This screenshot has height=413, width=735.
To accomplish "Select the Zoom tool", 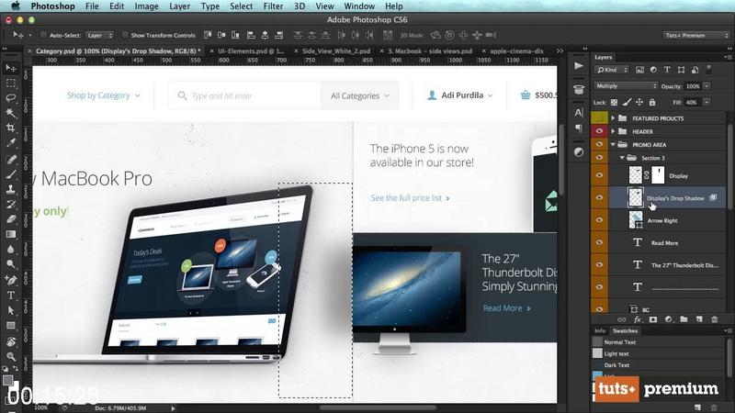I will (11, 356).
